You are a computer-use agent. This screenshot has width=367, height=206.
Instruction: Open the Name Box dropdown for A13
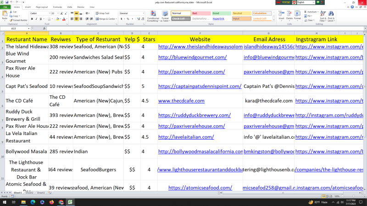coord(28,28)
